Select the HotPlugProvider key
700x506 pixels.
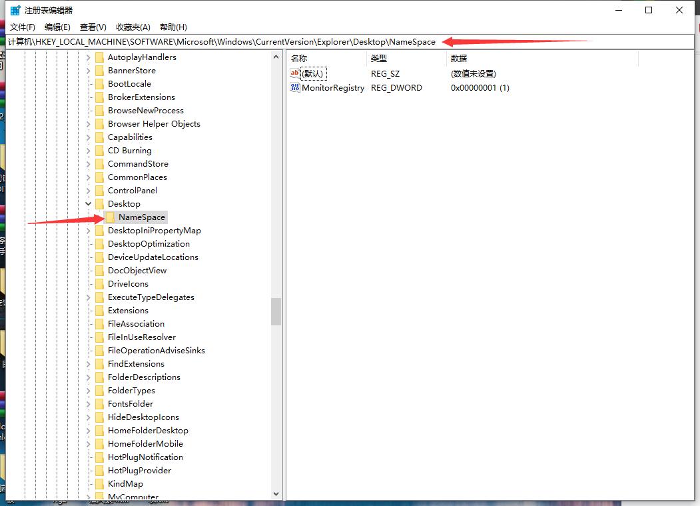tap(139, 471)
